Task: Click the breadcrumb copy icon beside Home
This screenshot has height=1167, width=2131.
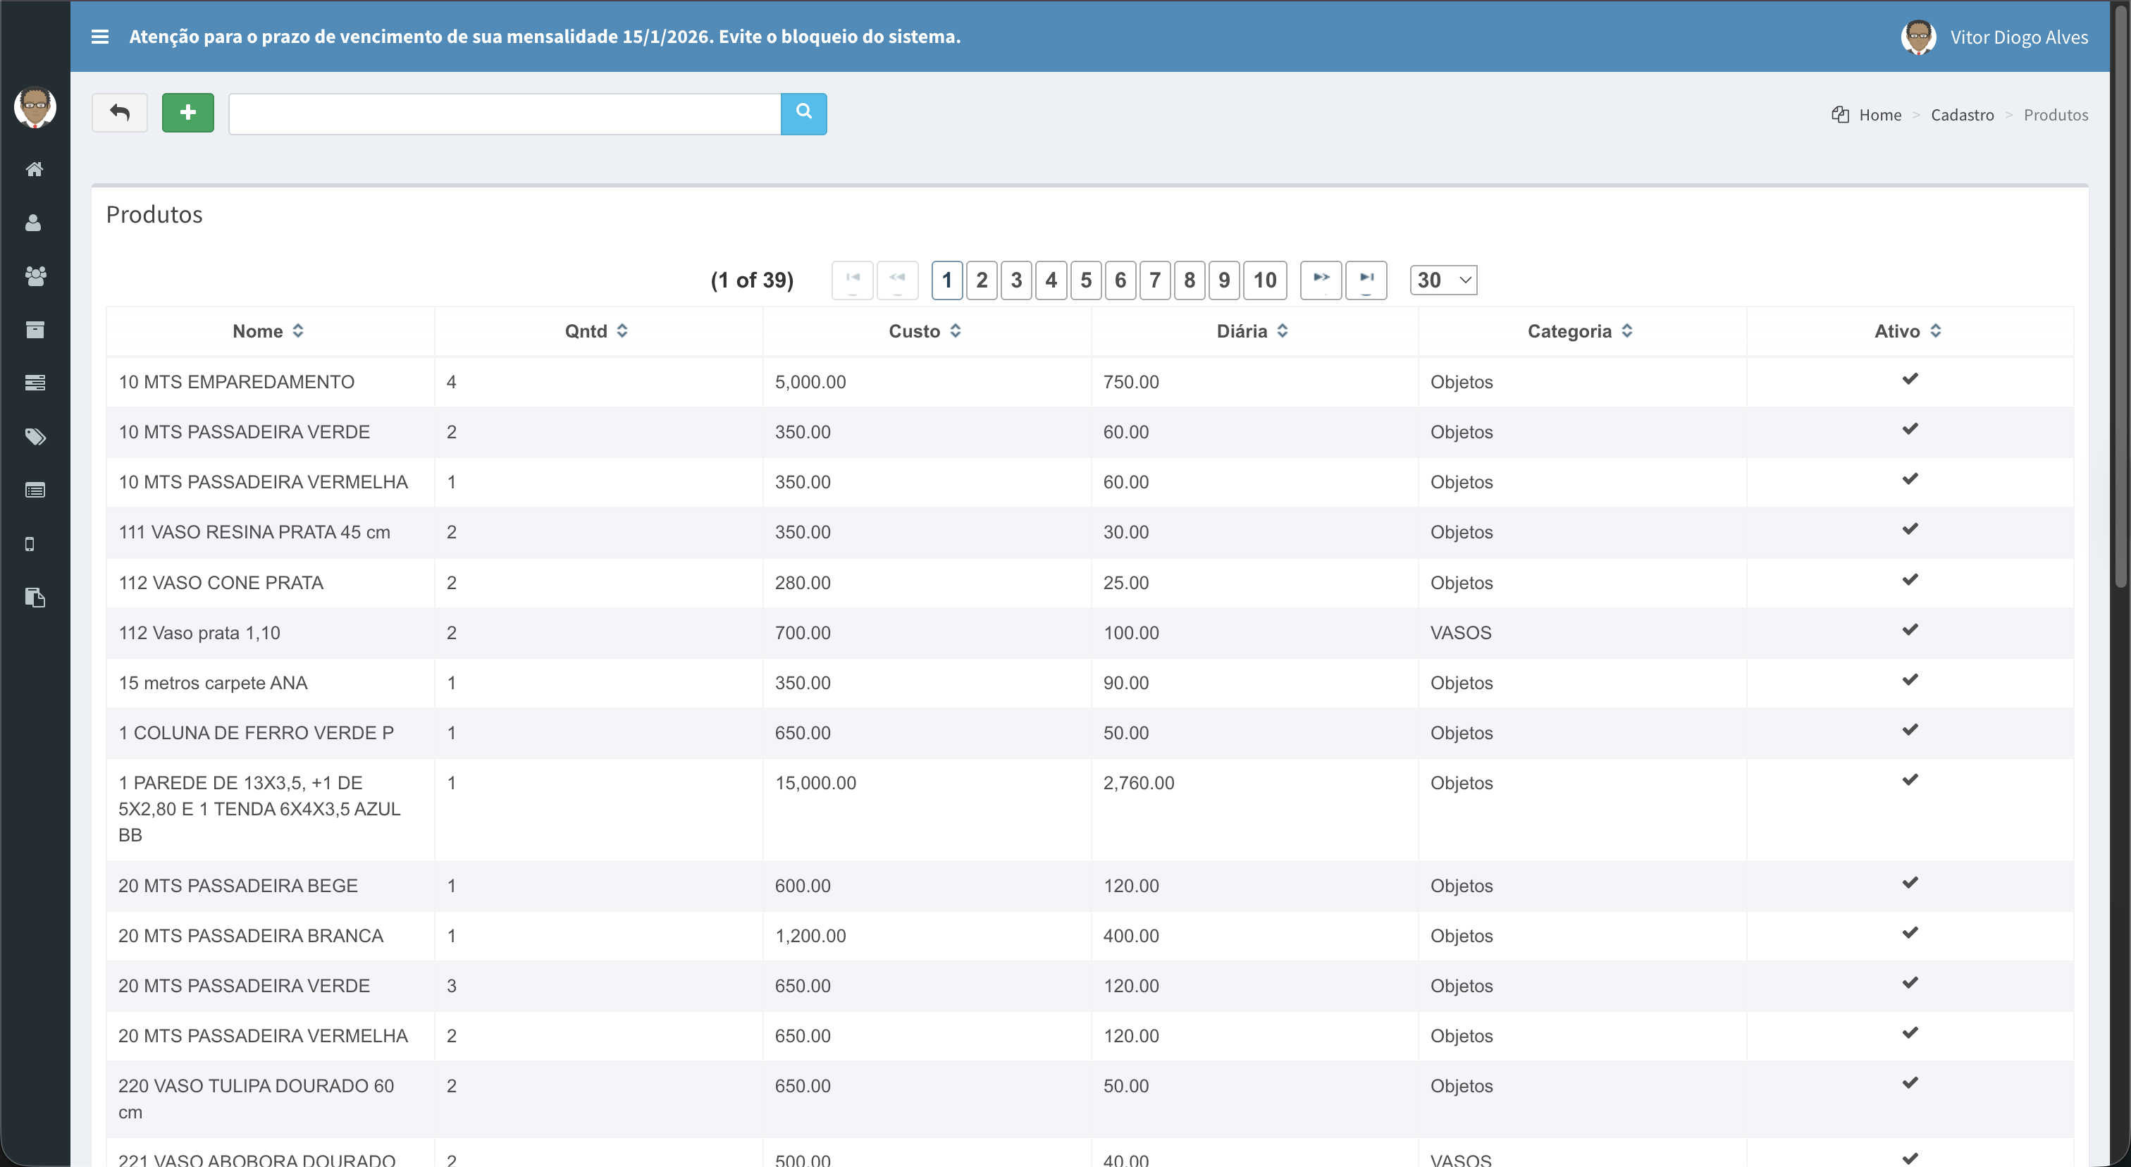Action: coord(1840,115)
